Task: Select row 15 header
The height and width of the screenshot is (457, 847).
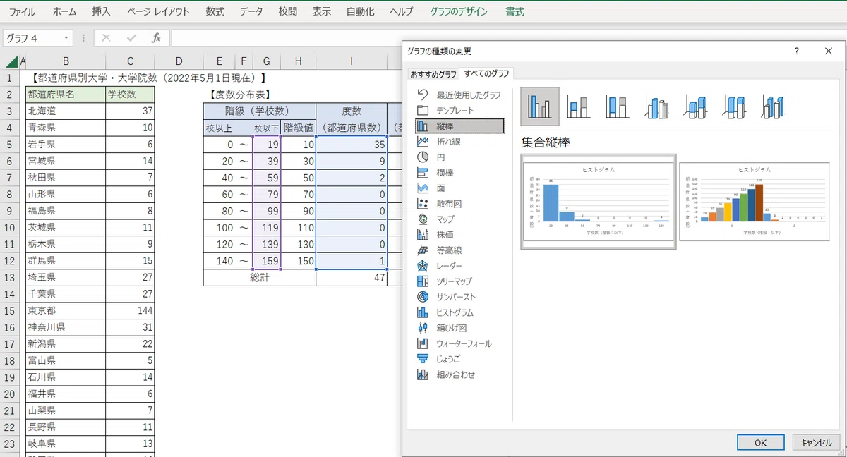Action: click(10, 311)
